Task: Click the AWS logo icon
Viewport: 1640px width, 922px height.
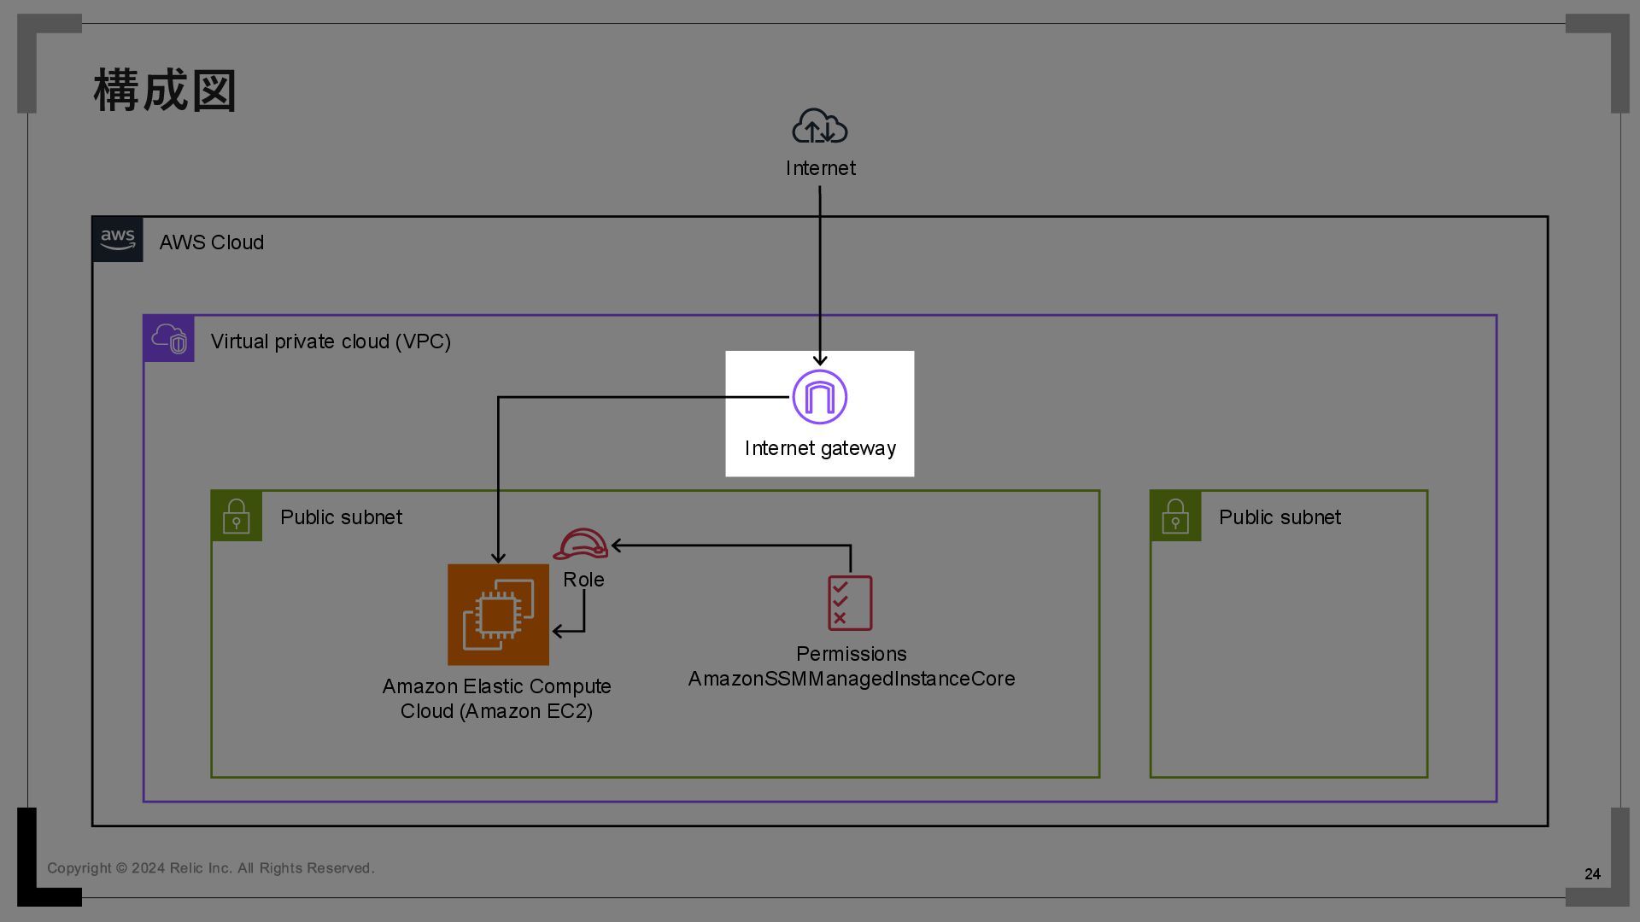Action: click(x=118, y=240)
